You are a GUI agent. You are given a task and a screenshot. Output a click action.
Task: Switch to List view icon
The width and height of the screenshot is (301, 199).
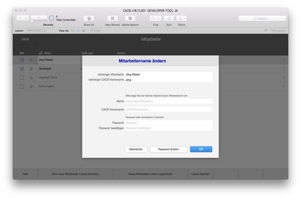coord(78,30)
